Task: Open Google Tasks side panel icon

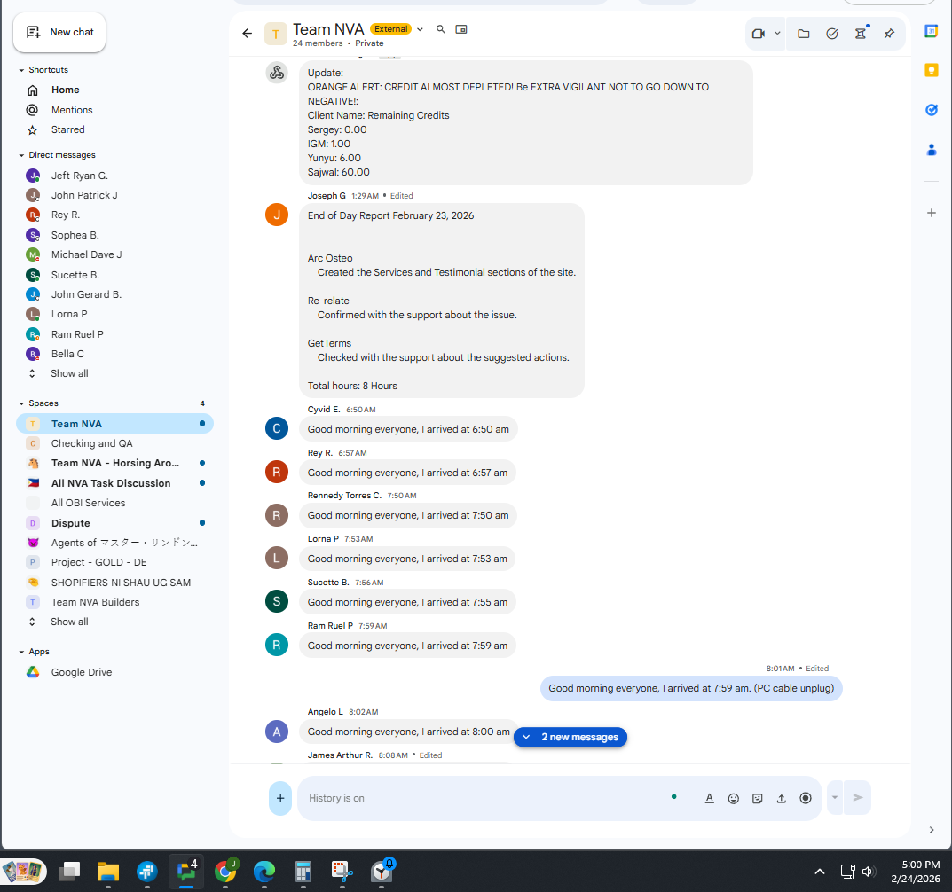Action: (x=932, y=110)
